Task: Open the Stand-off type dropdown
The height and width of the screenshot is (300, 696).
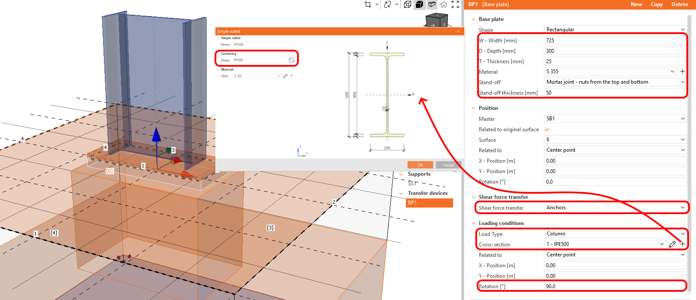Action: pos(615,82)
